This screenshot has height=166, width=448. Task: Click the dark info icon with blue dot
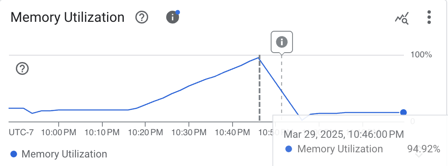tap(173, 18)
